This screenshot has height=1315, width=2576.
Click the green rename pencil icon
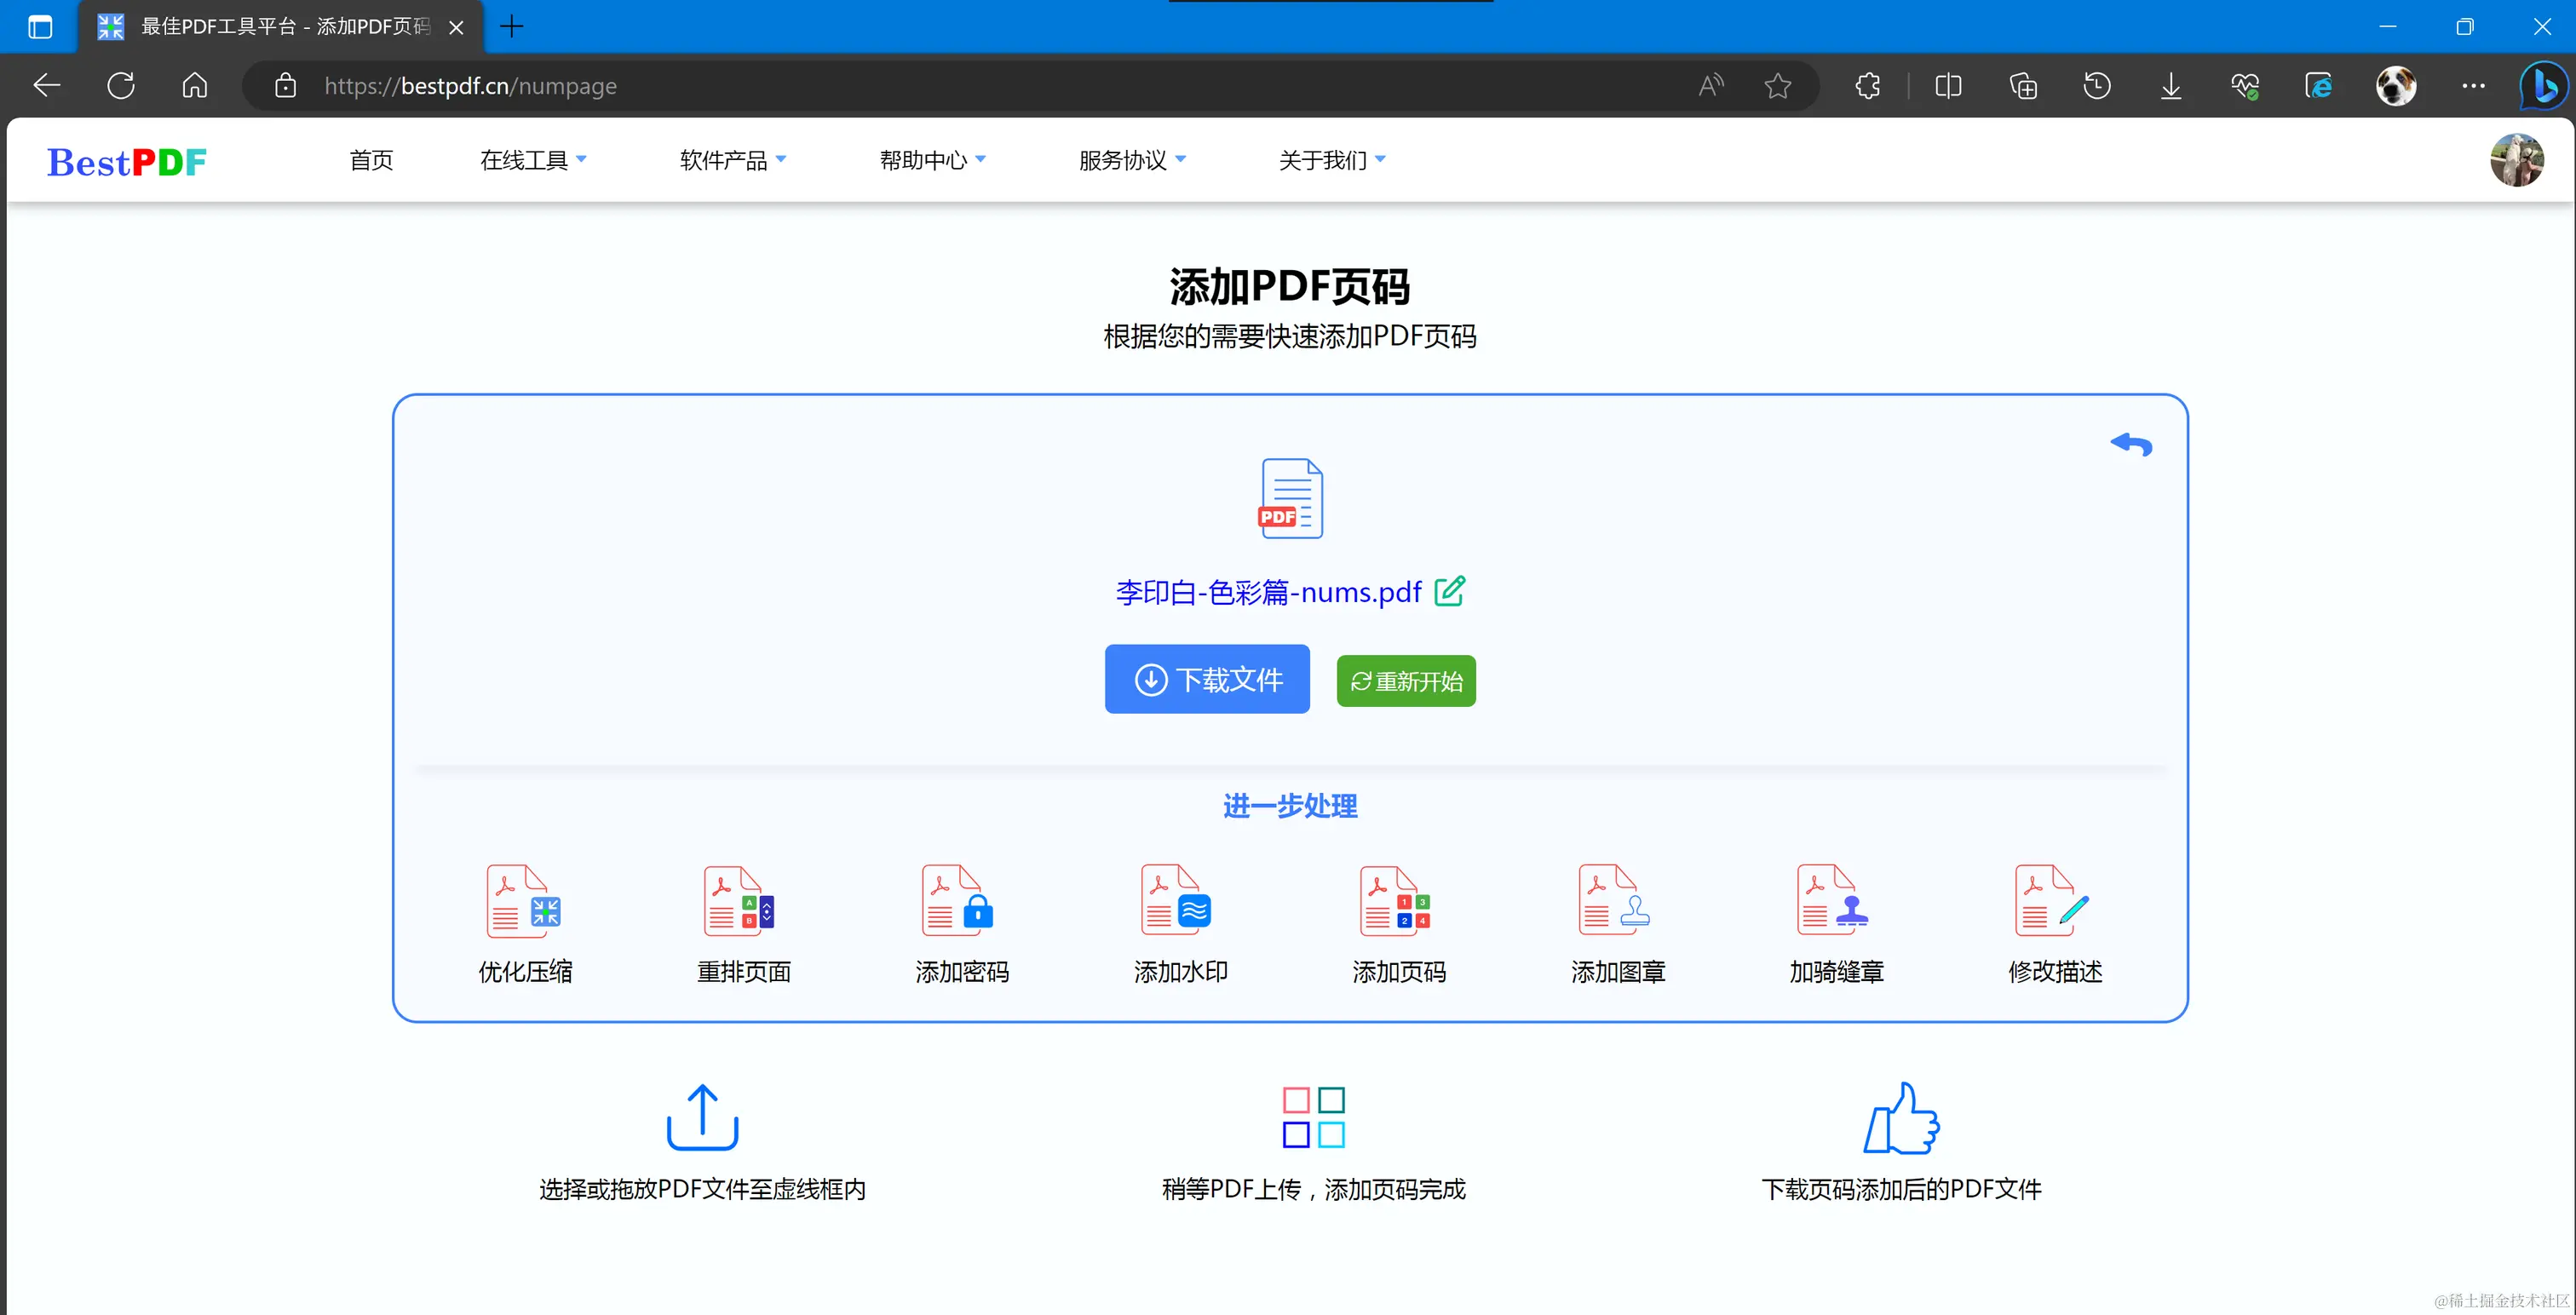[x=1450, y=591]
